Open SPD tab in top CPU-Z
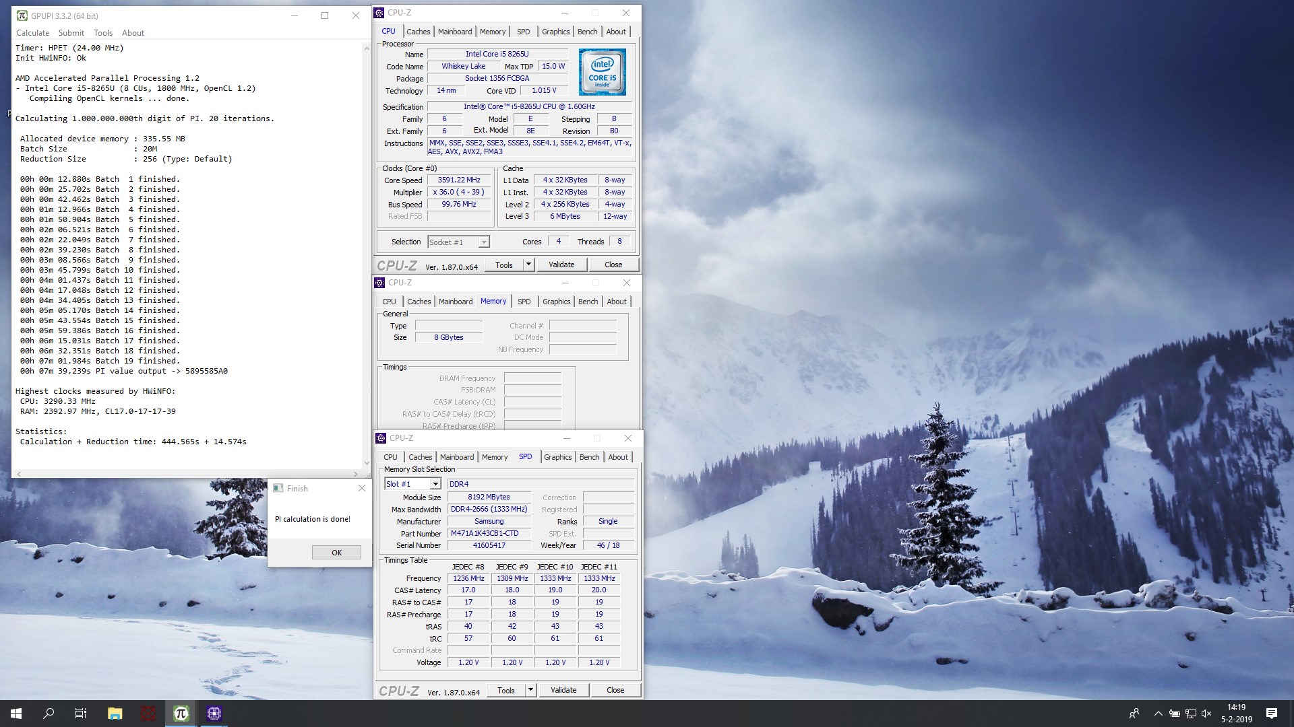The height and width of the screenshot is (727, 1294). [524, 32]
